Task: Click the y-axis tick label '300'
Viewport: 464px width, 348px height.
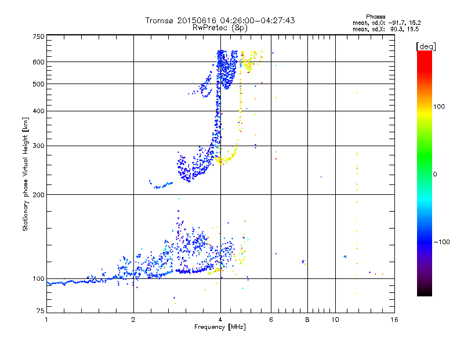Action: coord(38,146)
